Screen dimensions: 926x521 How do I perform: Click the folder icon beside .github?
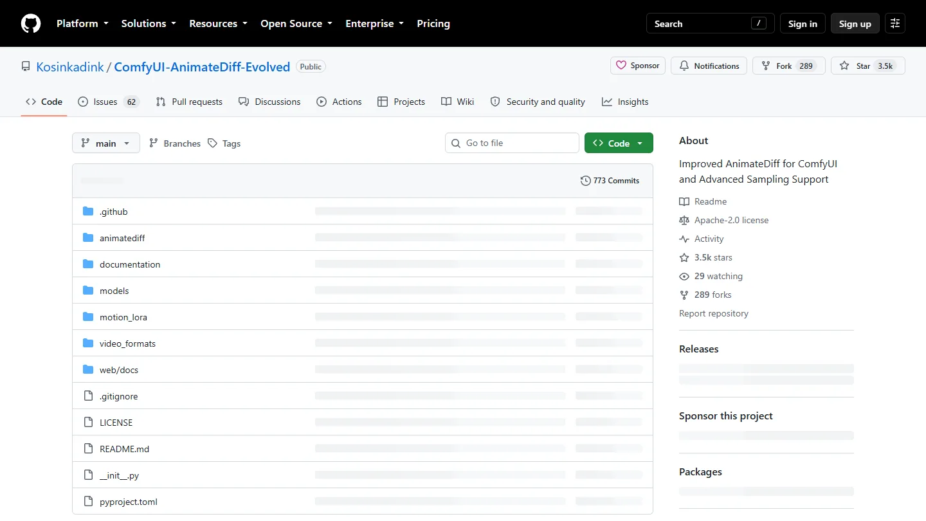[88, 212]
